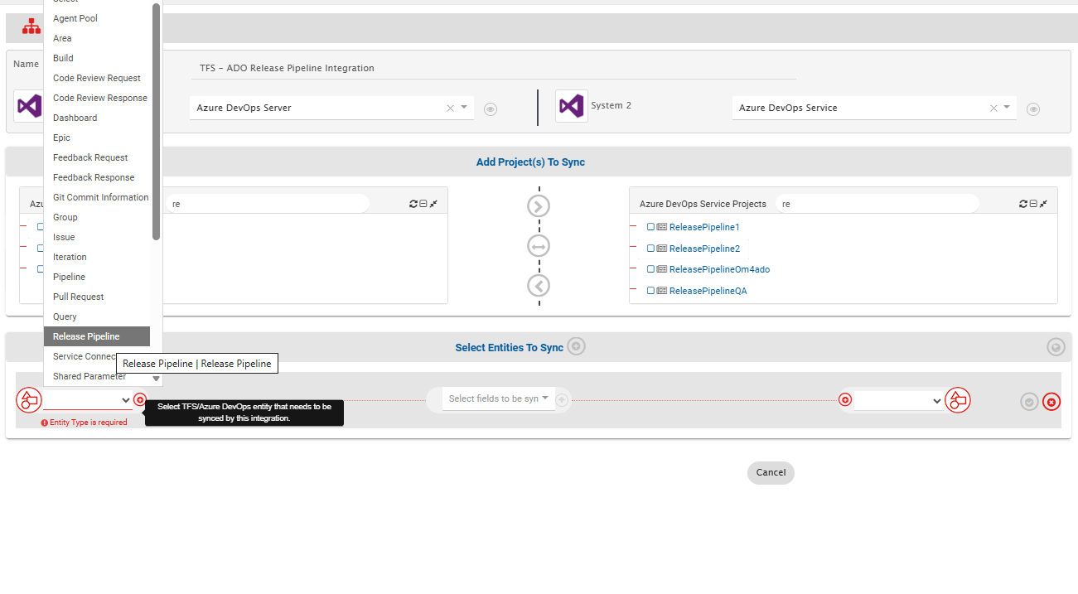
Task: Collapse the Azure DevOps Service Projects panel
Action: [1033, 204]
